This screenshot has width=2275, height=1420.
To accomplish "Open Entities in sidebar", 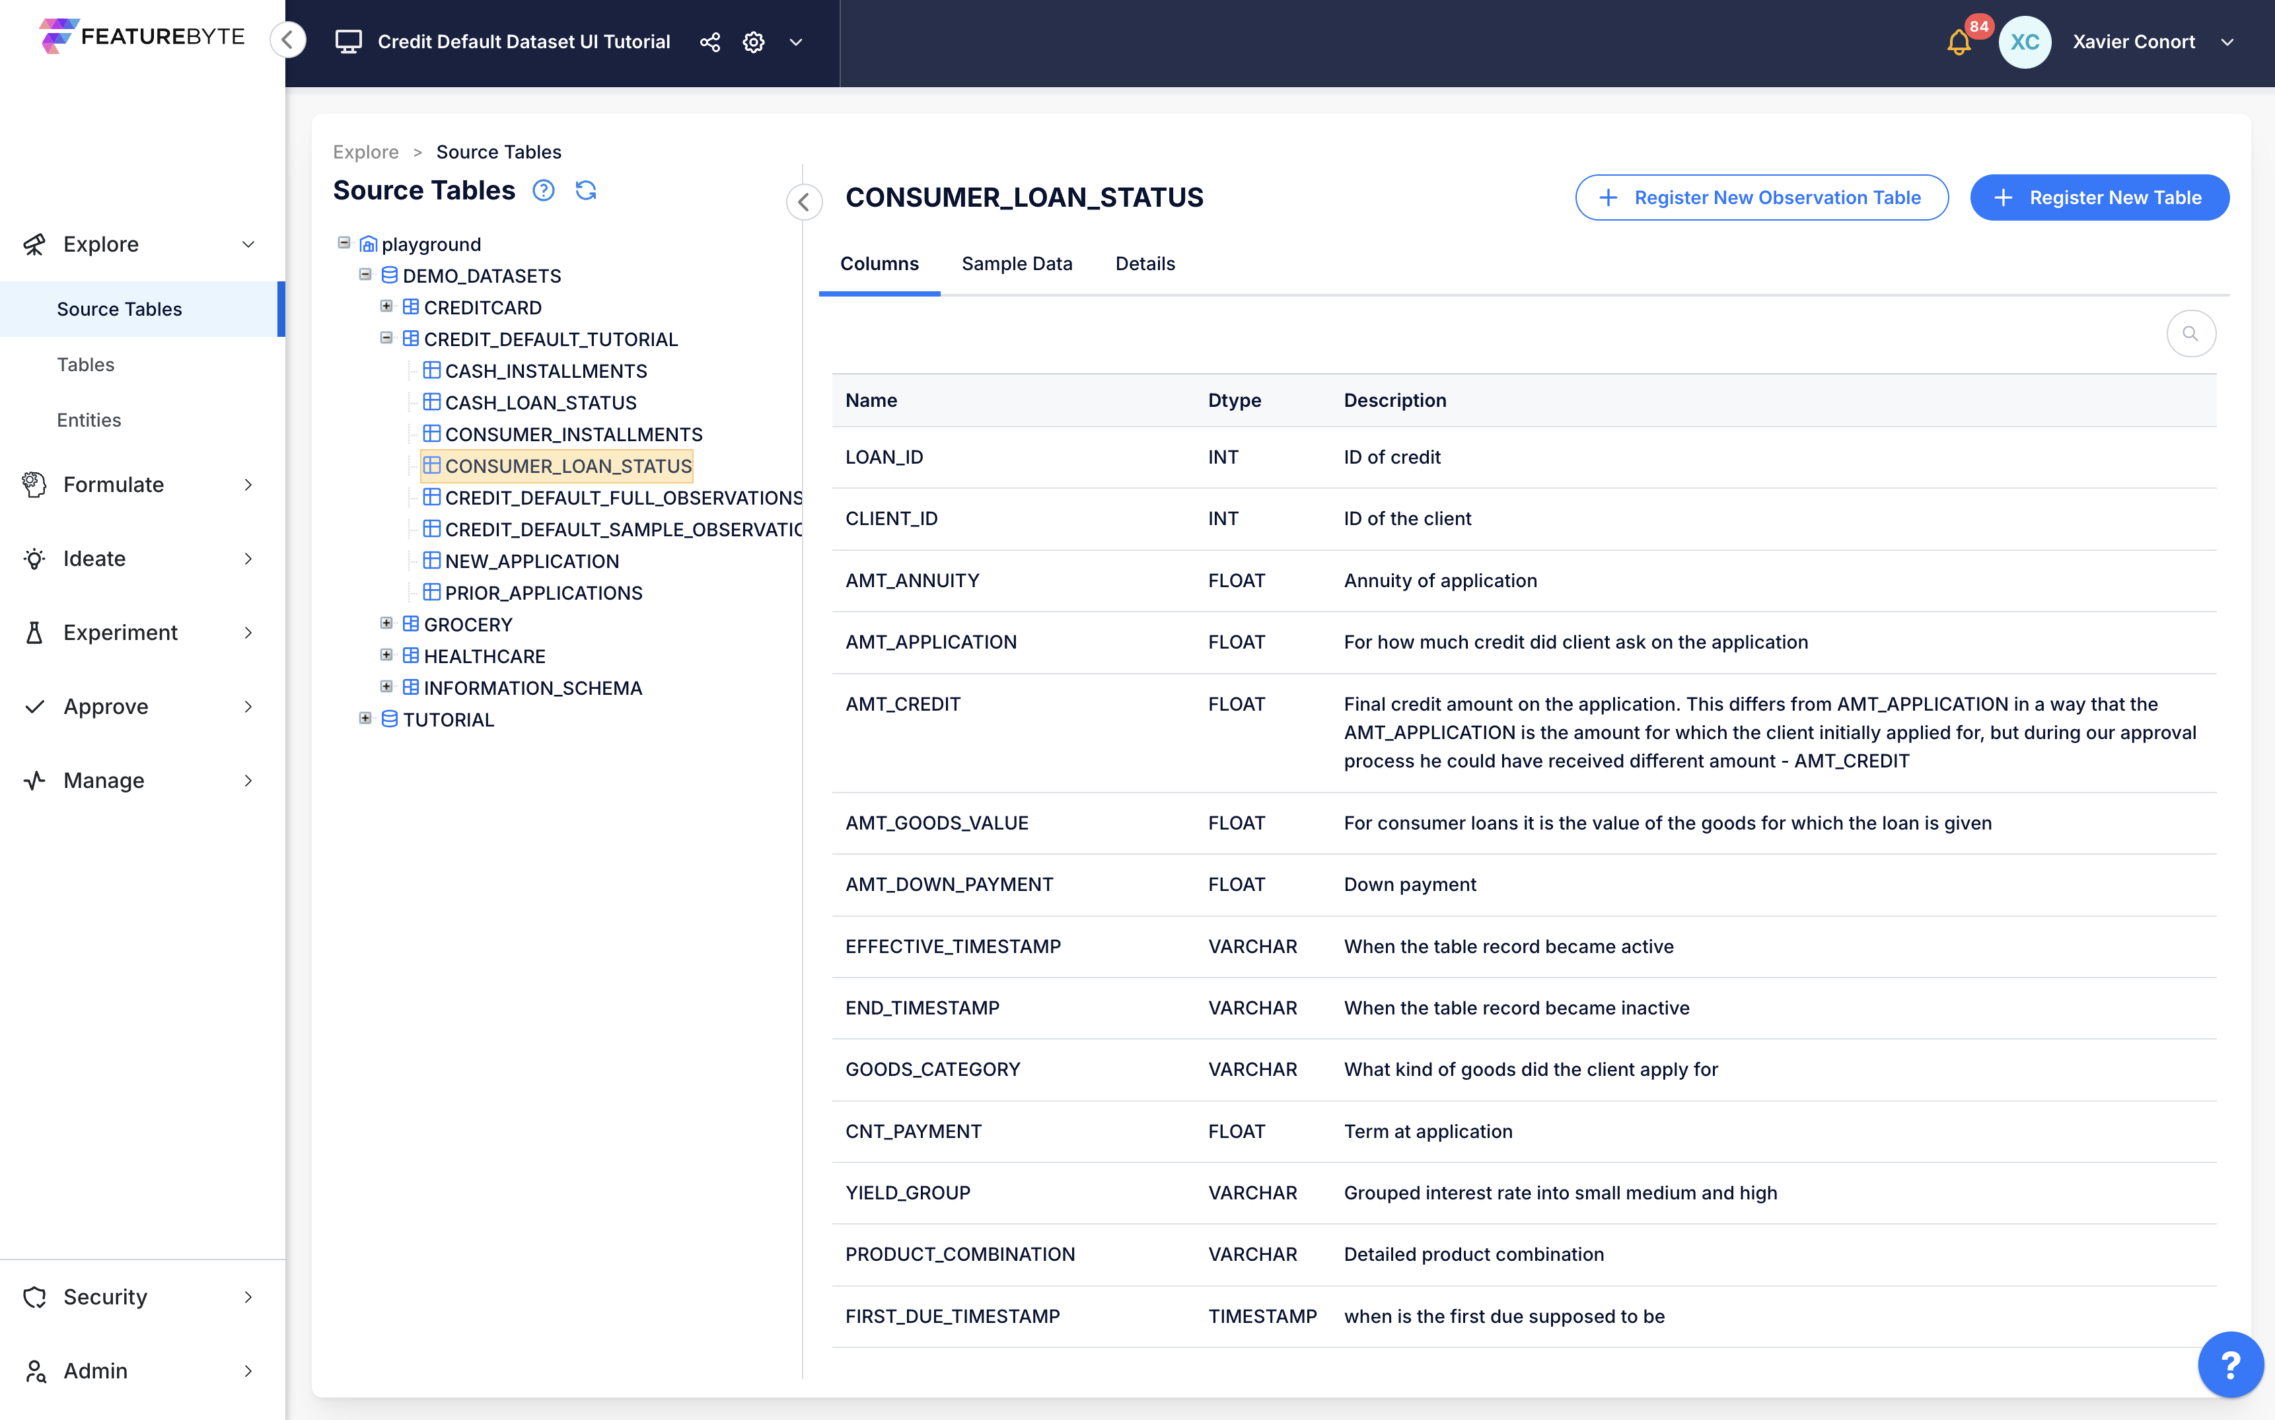I will tap(89, 420).
